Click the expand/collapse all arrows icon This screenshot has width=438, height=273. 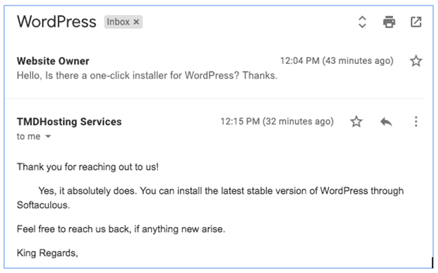coord(362,22)
